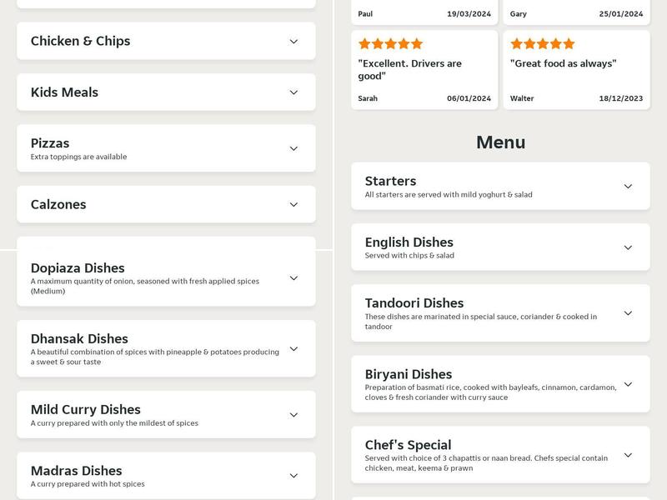Expand the Chicken & Chips menu section

point(167,40)
